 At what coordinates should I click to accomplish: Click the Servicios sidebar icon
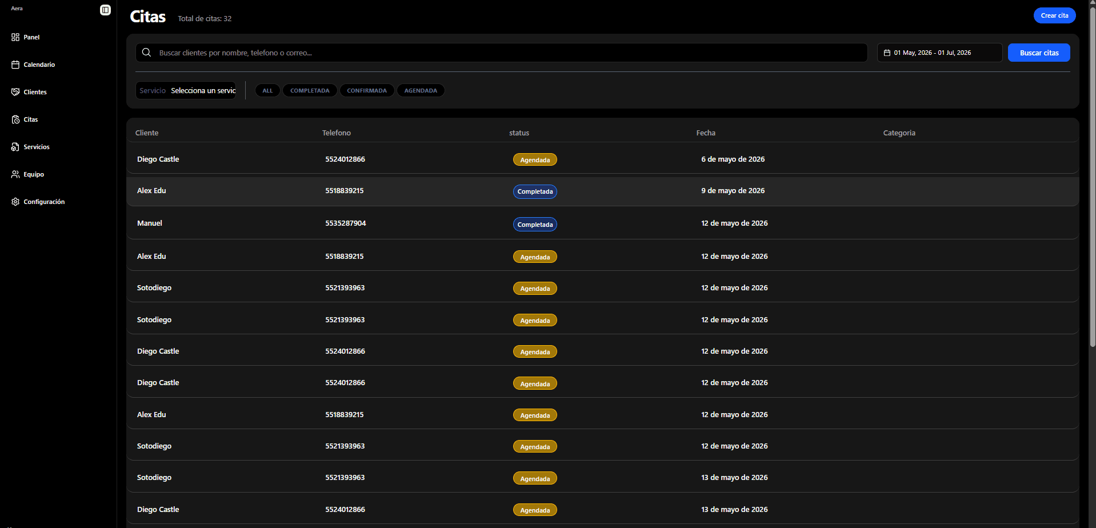click(x=15, y=147)
